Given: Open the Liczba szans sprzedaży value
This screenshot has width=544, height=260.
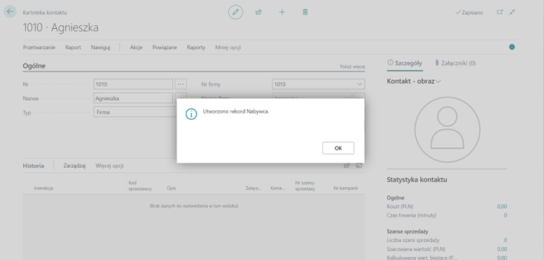Looking at the screenshot, I should (x=505, y=240).
